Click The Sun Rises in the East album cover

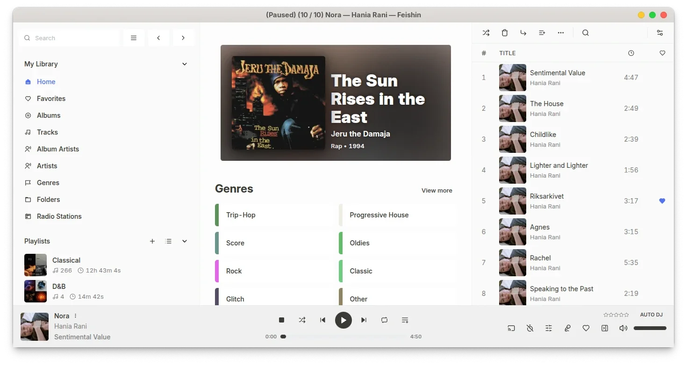pos(279,103)
